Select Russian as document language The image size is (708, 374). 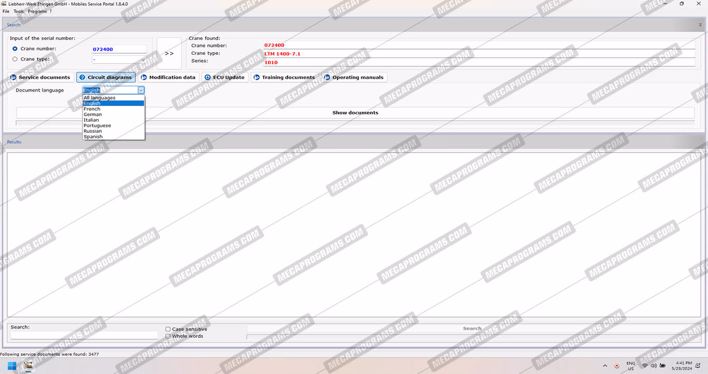point(114,131)
